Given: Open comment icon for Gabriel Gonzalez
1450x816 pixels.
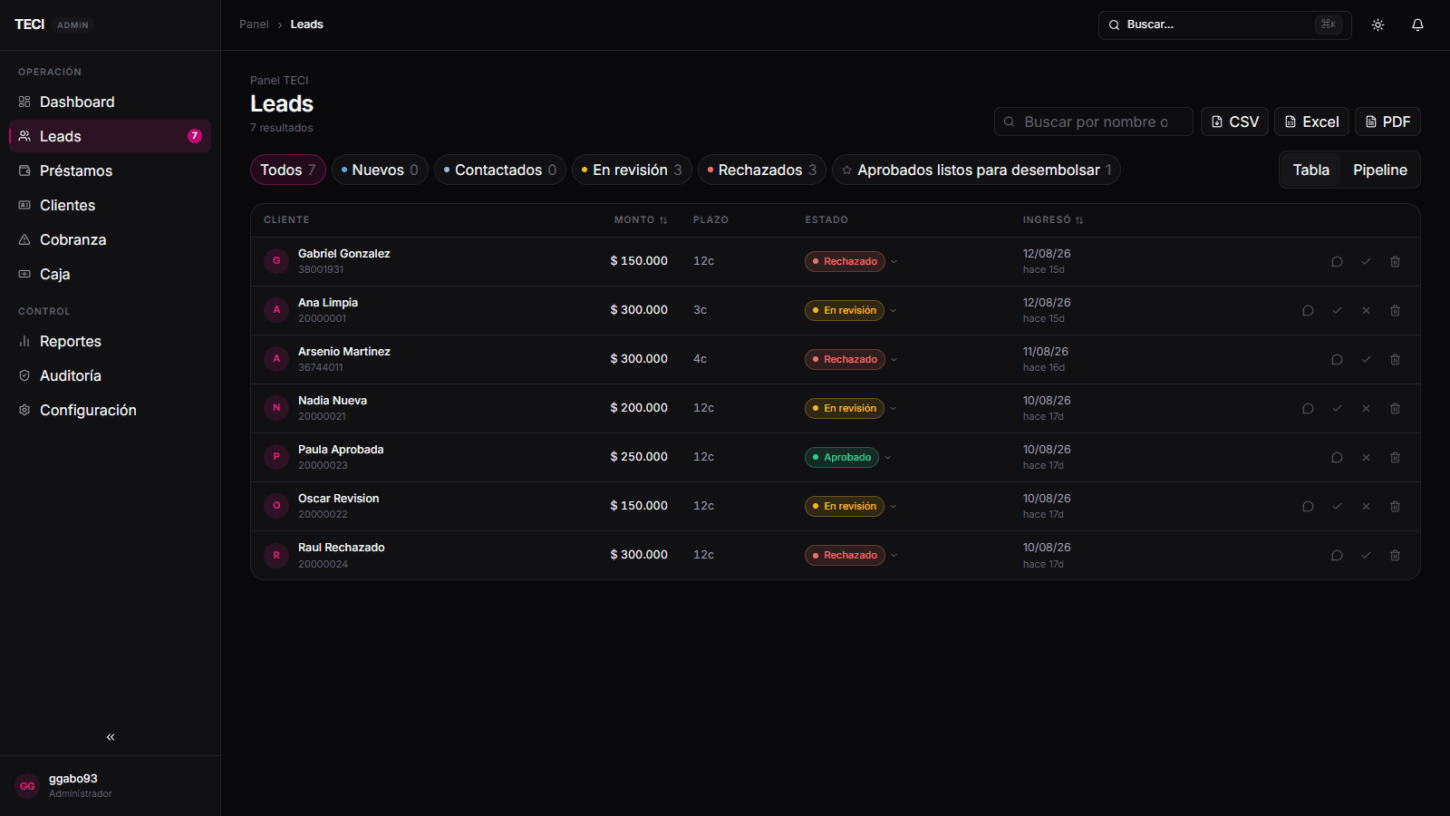Looking at the screenshot, I should click(1337, 262).
